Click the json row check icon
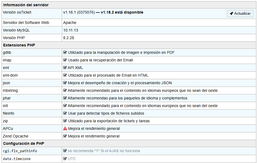 click(x=65, y=83)
